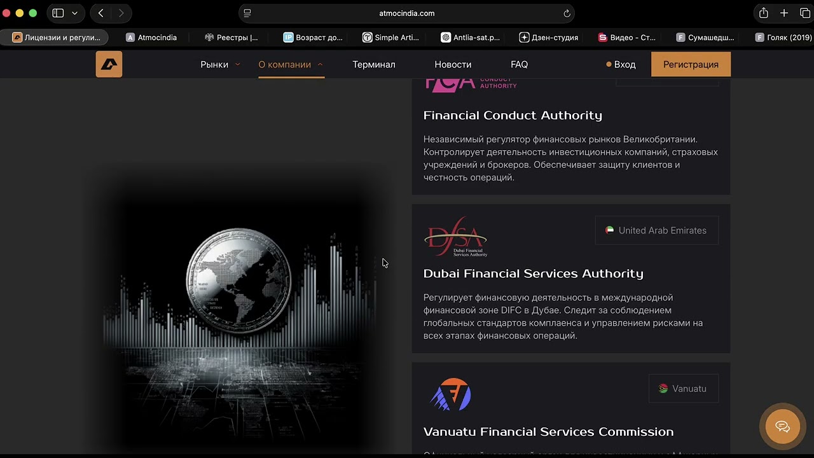Viewport: 814px width, 458px height.
Task: Go forward with the Safari forward arrow
Action: point(121,13)
